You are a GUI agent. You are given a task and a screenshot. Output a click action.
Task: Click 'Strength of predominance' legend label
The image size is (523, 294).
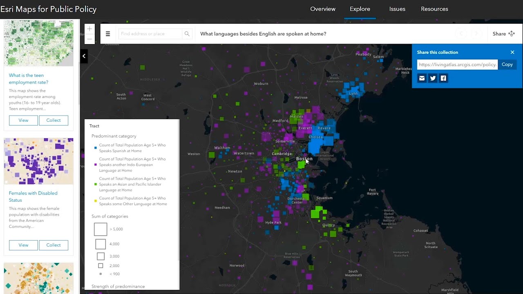pos(118,287)
